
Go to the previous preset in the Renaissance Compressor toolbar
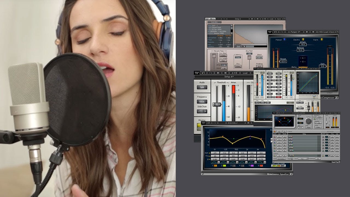tap(307, 32)
